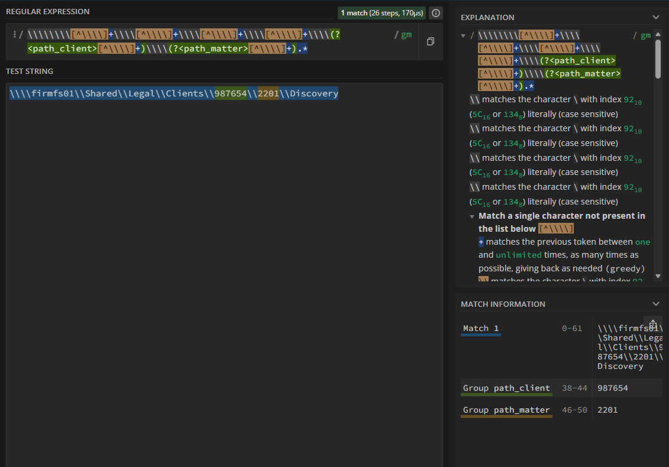The image size is (669, 467).
Task: Click the export matches icon in Match Information
Action: point(653,325)
